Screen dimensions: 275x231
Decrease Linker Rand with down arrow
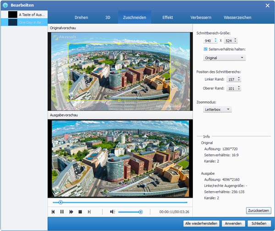click(239, 81)
